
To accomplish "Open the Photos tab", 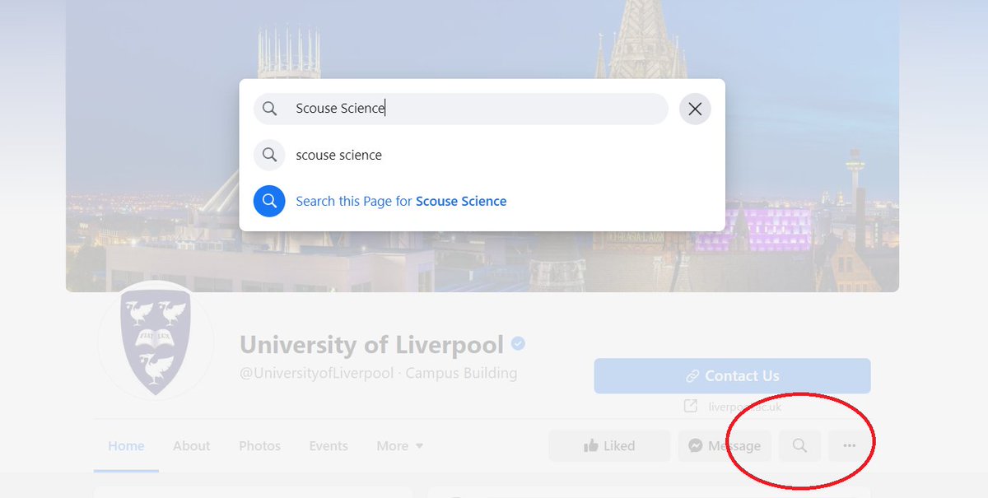I will click(x=259, y=445).
